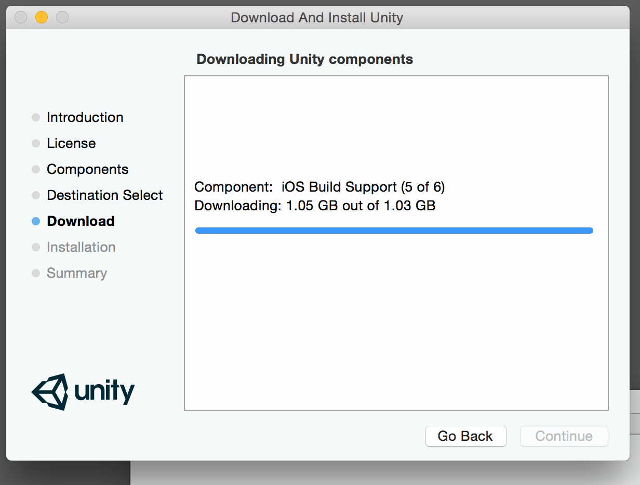Go to the License step
Image resolution: width=640 pixels, height=485 pixels.
click(x=71, y=143)
